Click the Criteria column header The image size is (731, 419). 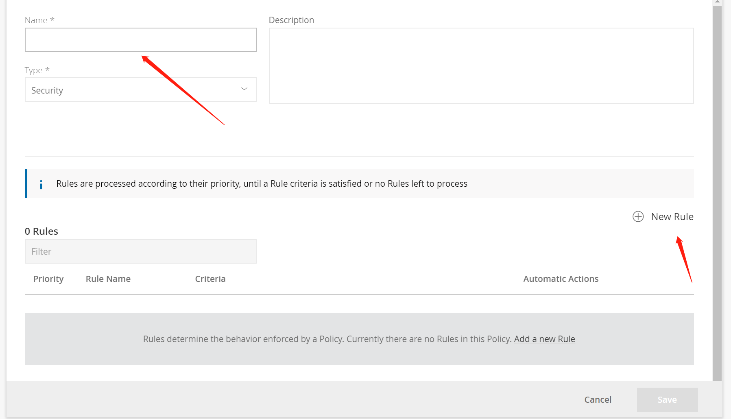pyautogui.click(x=210, y=279)
